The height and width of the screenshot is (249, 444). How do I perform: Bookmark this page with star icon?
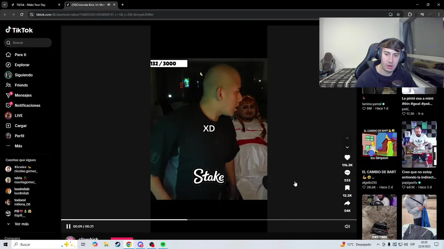(x=398, y=15)
